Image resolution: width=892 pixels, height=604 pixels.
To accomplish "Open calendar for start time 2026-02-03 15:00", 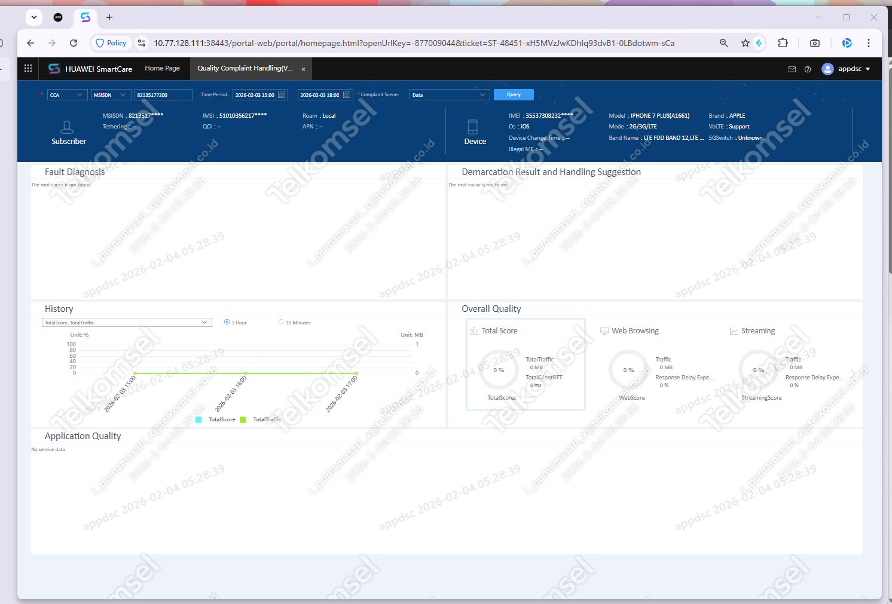I will 282,94.
